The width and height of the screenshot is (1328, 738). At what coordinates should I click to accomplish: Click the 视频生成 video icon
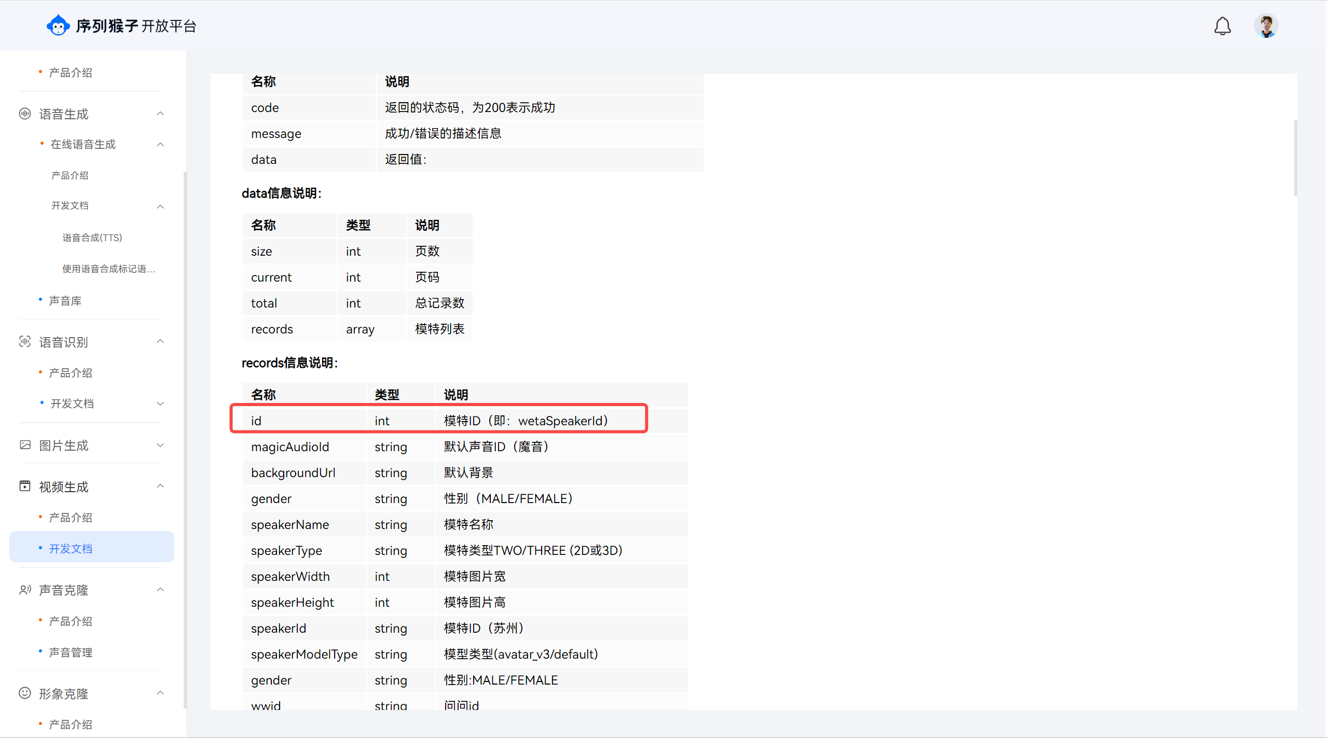(x=24, y=486)
